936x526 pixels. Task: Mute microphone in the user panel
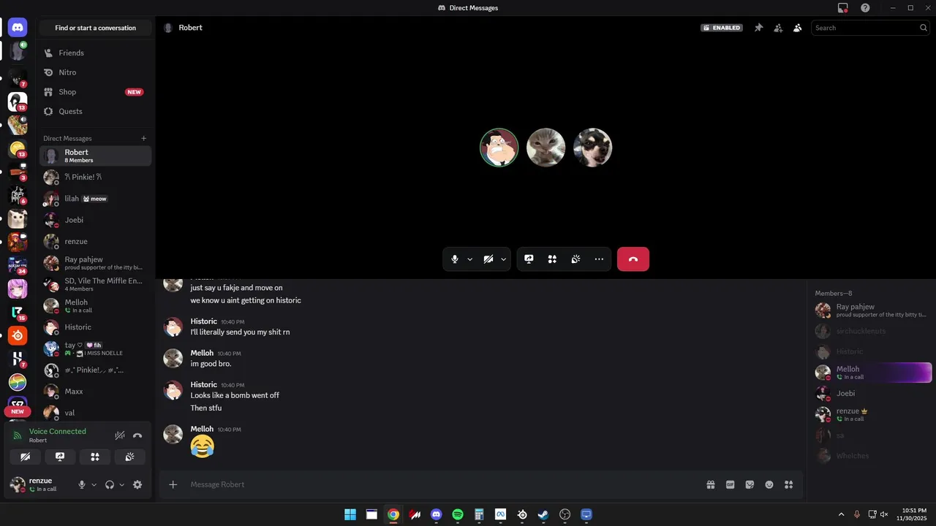click(x=82, y=484)
